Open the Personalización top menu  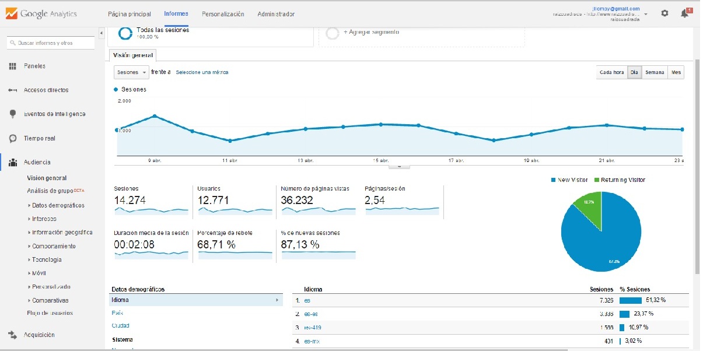point(223,14)
